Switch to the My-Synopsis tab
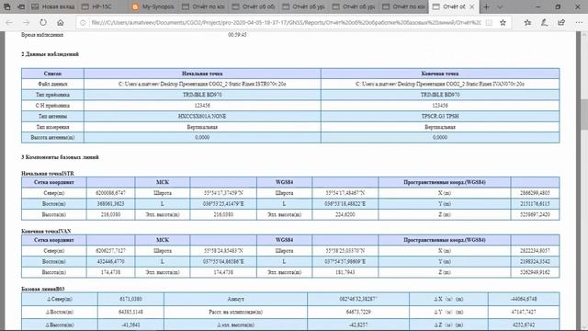 (x=153, y=6)
